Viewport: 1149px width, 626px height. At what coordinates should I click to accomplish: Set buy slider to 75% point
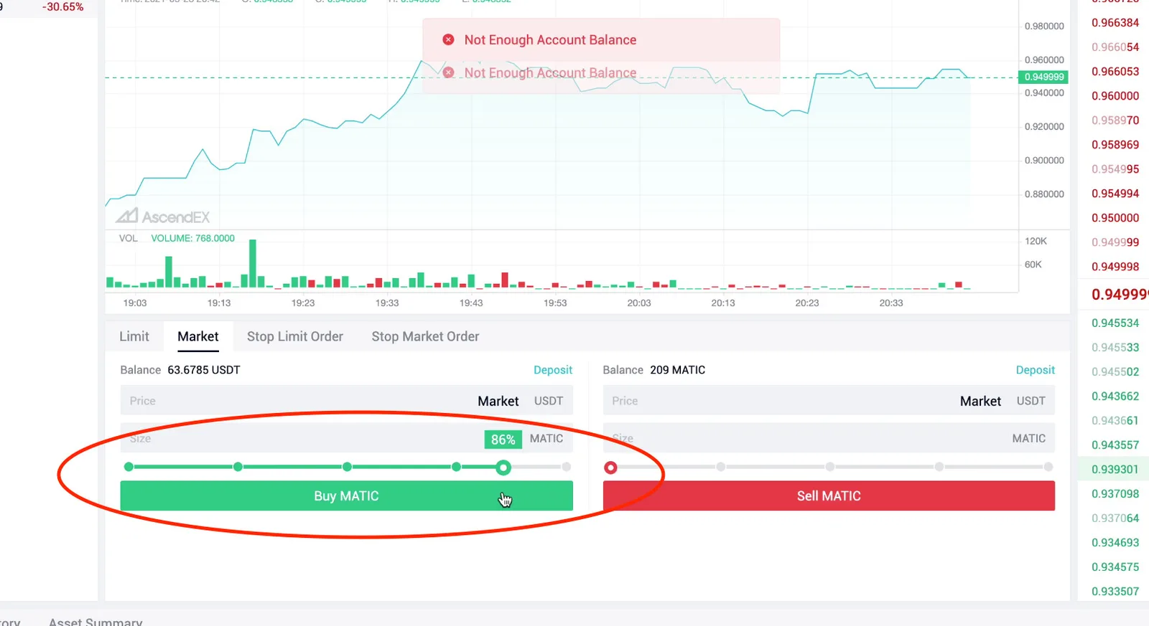tap(456, 467)
